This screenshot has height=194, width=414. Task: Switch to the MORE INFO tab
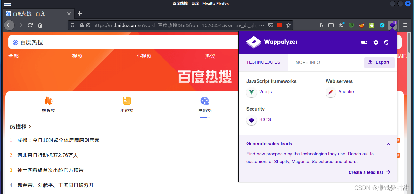308,62
